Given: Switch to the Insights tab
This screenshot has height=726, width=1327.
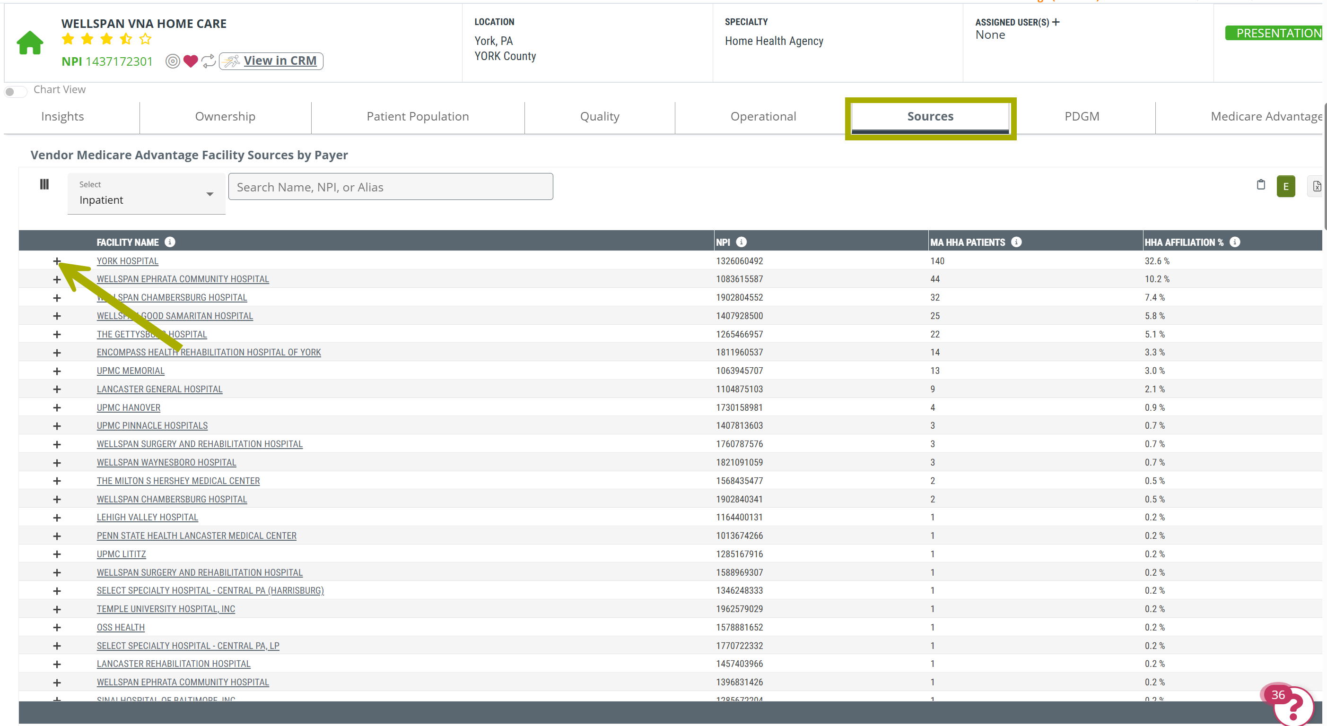Looking at the screenshot, I should click(62, 116).
